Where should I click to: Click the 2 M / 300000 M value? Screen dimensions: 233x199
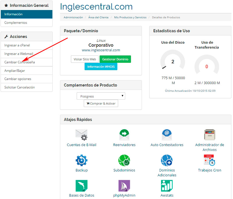pos(207,83)
